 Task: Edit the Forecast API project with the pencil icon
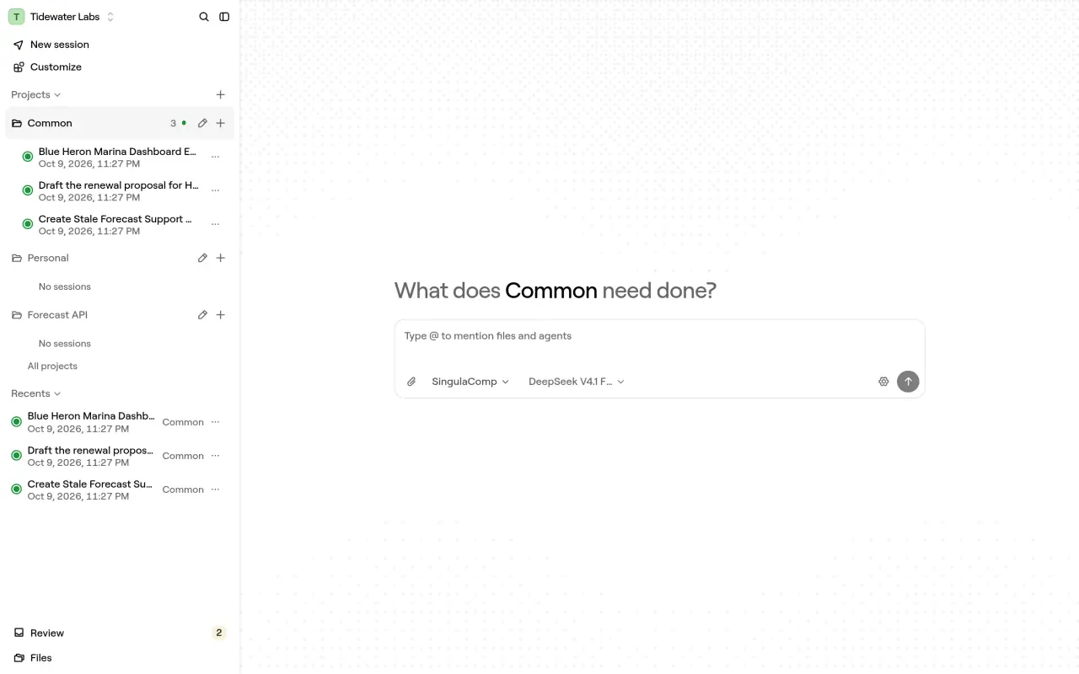coord(202,315)
